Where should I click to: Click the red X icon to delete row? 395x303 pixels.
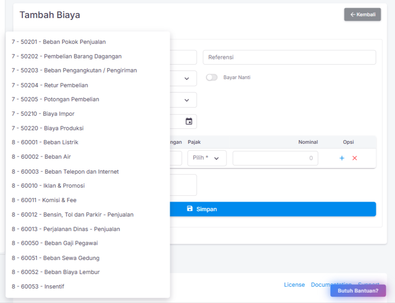(x=355, y=158)
